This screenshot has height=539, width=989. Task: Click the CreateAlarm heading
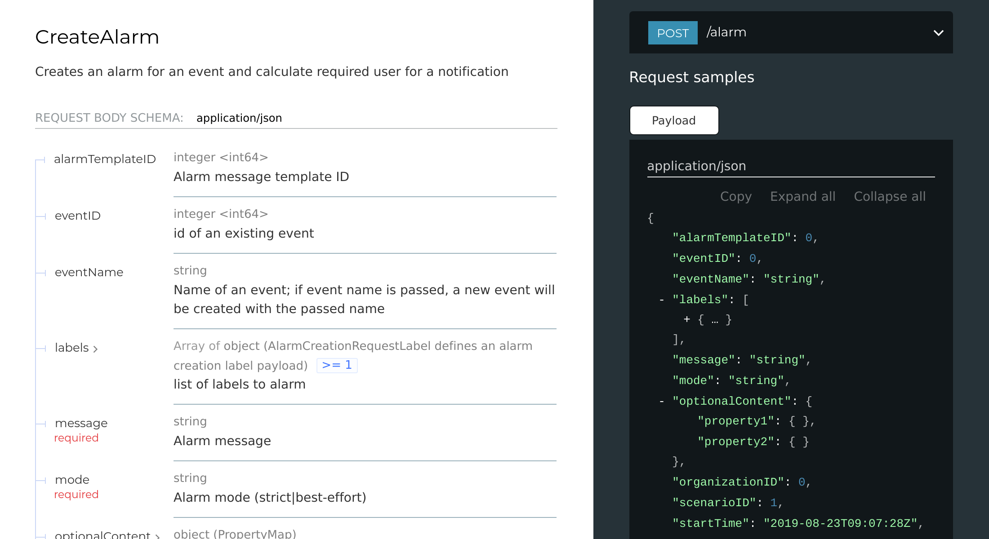point(97,37)
